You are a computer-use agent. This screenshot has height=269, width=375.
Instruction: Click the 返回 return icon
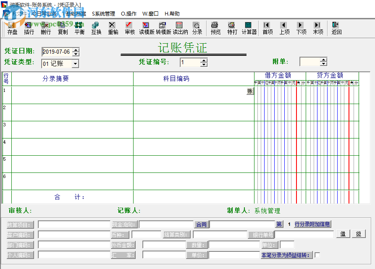click(336, 28)
